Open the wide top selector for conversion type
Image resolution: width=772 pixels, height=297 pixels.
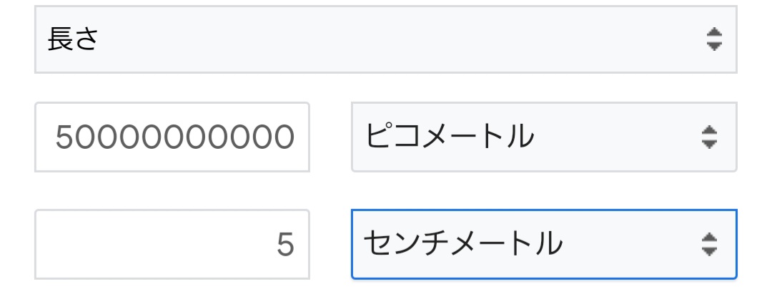[385, 39]
